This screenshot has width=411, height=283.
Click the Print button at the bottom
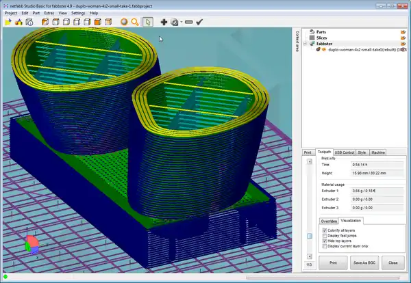[332, 262]
